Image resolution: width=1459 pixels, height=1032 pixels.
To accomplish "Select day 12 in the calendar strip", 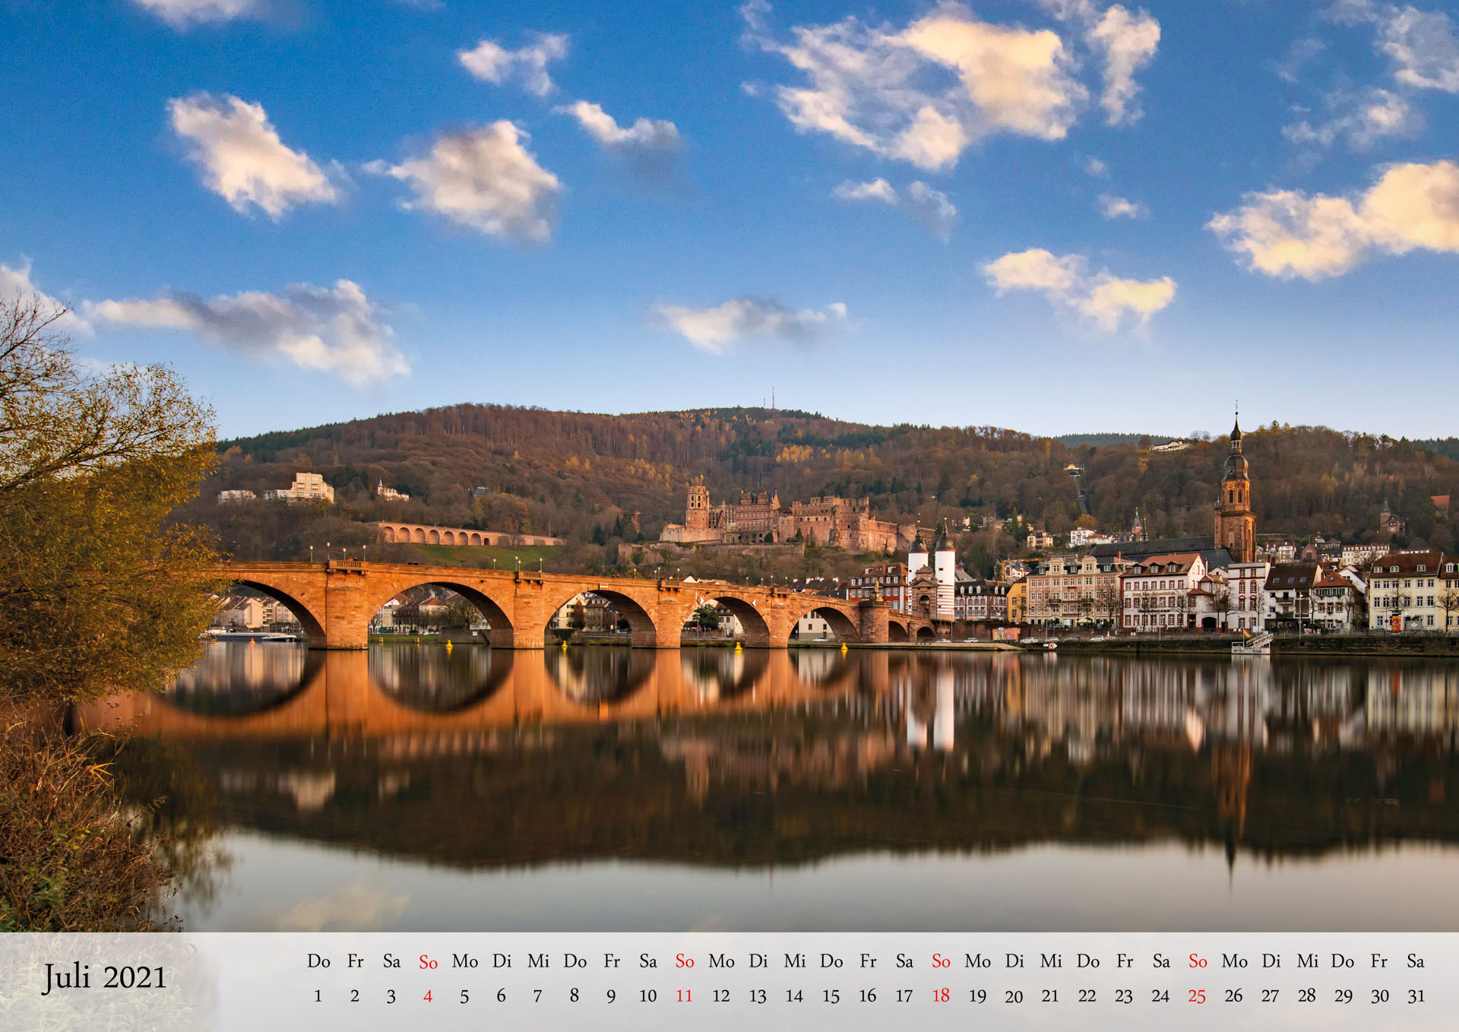I will coord(721,996).
